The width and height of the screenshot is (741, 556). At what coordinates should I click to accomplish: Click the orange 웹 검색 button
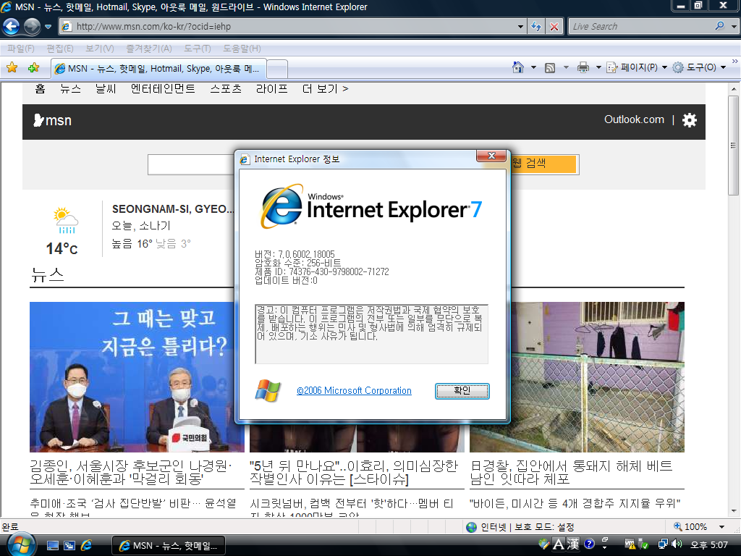(543, 164)
